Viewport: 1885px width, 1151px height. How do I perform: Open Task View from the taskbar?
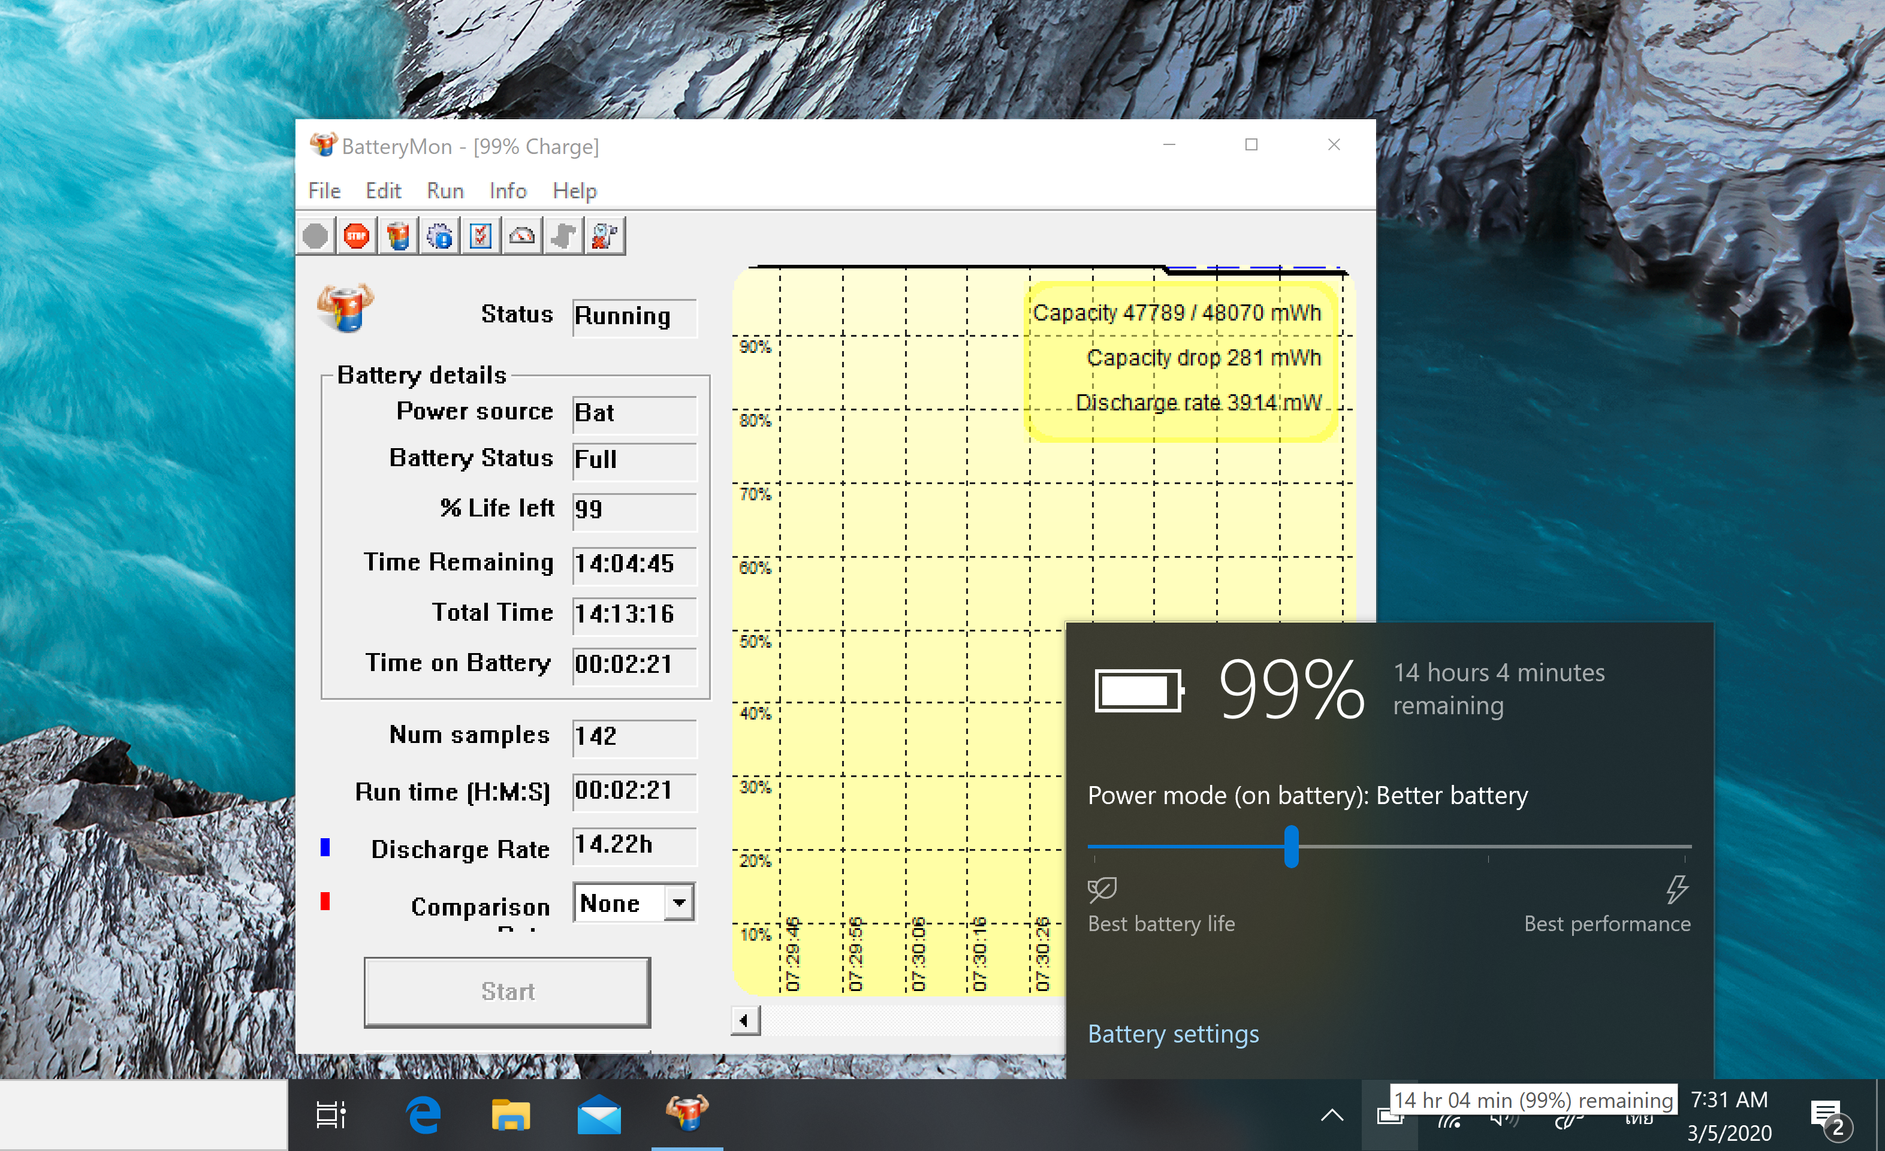tap(331, 1114)
